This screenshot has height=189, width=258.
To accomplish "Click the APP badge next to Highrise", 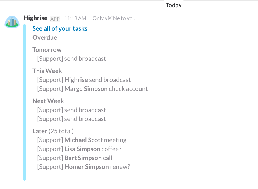I will click(55, 19).
